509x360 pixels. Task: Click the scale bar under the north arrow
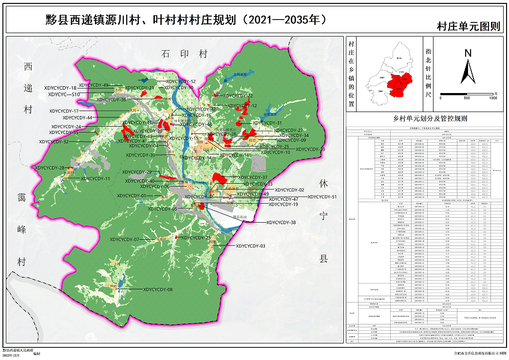coord(467,94)
